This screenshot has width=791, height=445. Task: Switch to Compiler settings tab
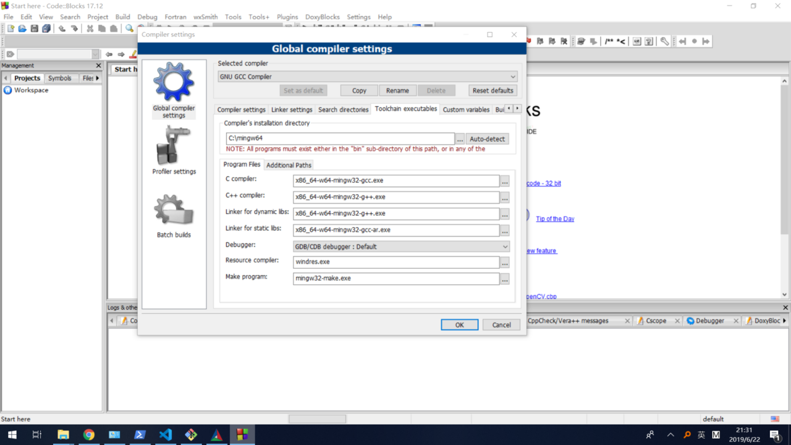click(x=241, y=109)
